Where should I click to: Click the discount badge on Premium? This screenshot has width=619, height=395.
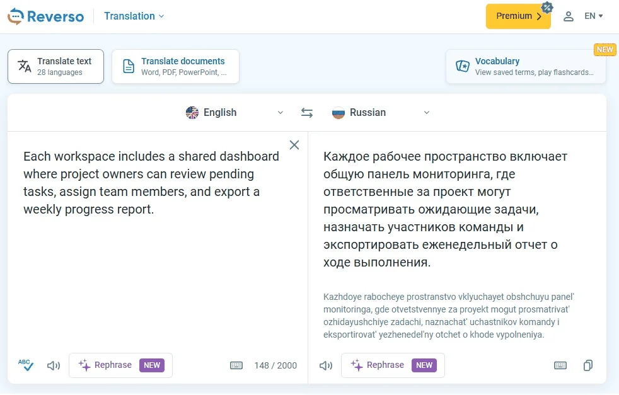pos(547,7)
